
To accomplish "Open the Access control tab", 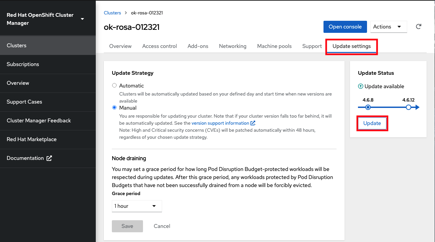I will pyautogui.click(x=159, y=46).
